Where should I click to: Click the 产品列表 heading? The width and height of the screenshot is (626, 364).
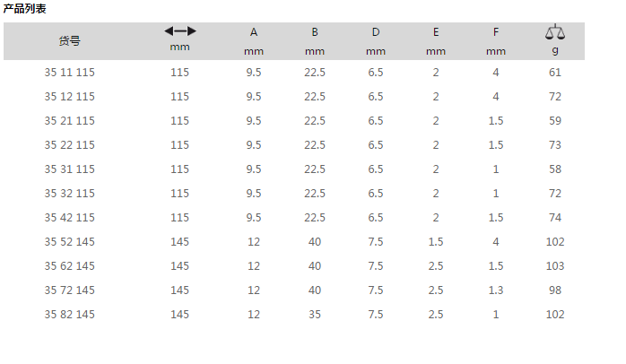(25, 8)
